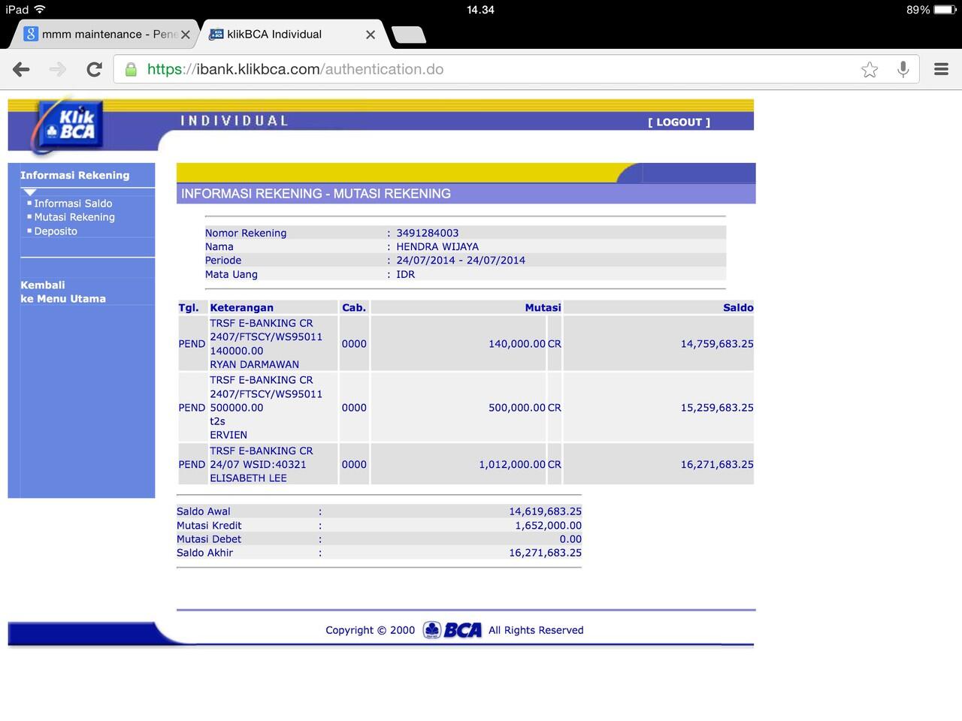The image size is (962, 721).
Task: Click the green padlock security icon
Action: pyautogui.click(x=131, y=70)
